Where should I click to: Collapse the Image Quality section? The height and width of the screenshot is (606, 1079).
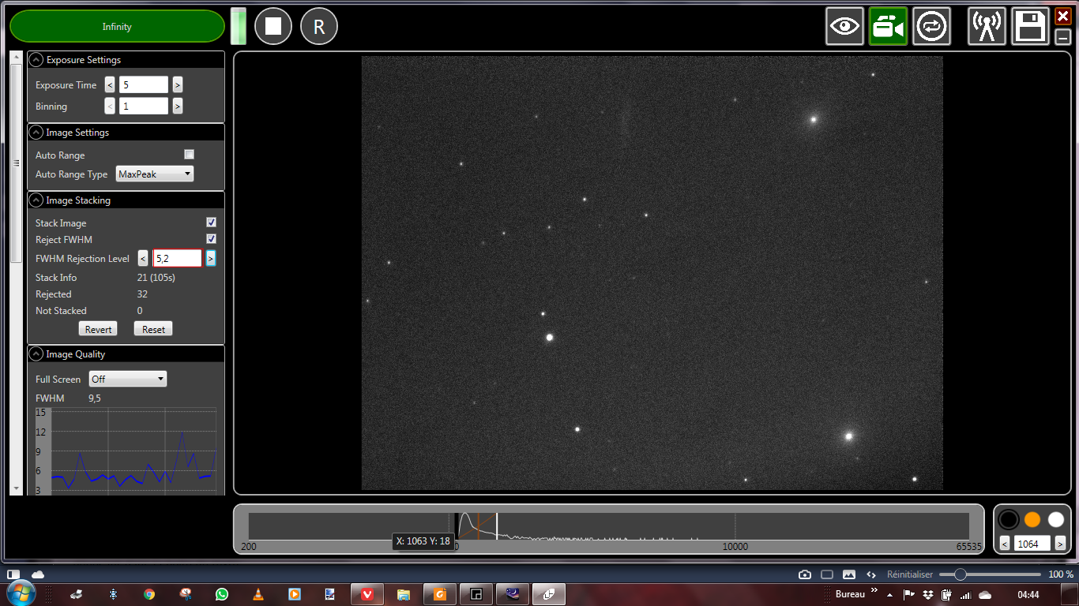(x=36, y=354)
